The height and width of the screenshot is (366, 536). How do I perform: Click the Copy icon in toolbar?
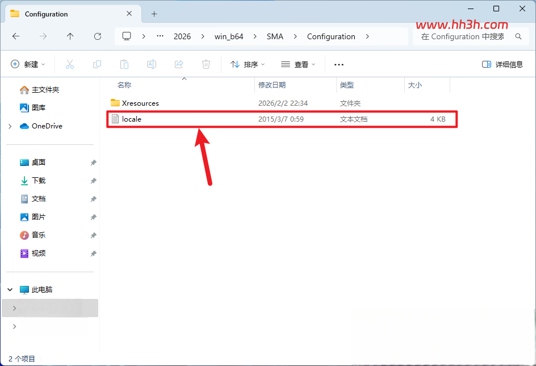coord(97,64)
